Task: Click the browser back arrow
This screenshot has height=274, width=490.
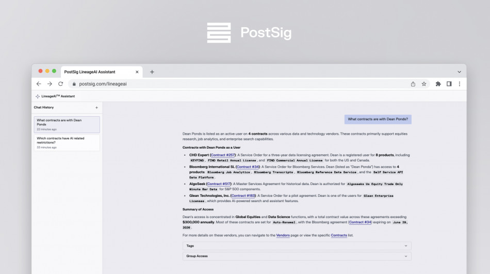Action: [x=39, y=84]
